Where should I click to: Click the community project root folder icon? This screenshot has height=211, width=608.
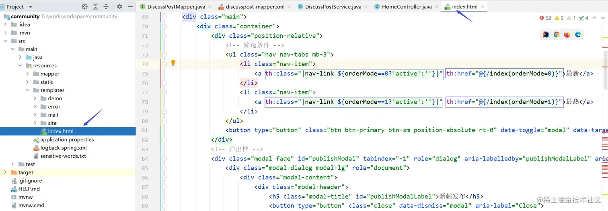click(6, 16)
